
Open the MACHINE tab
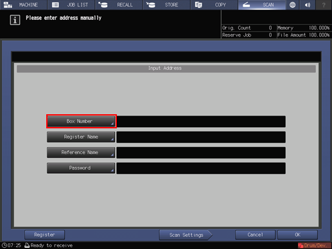point(23,4)
